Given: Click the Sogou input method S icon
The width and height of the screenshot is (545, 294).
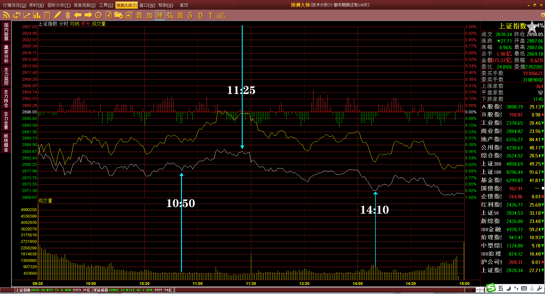Looking at the screenshot, I should [x=491, y=288].
